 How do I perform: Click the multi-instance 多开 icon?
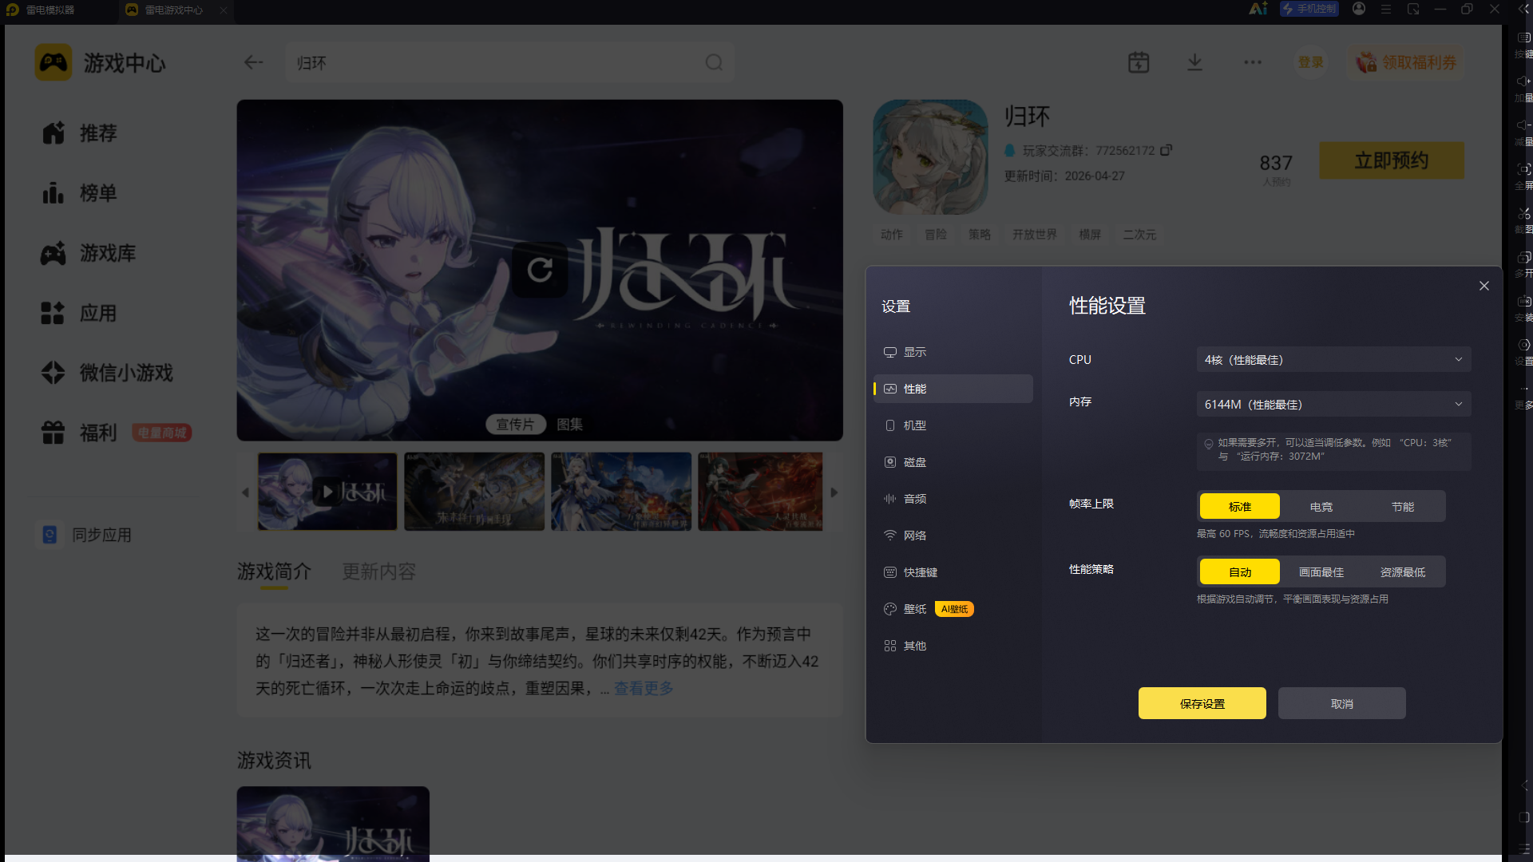pos(1523,257)
